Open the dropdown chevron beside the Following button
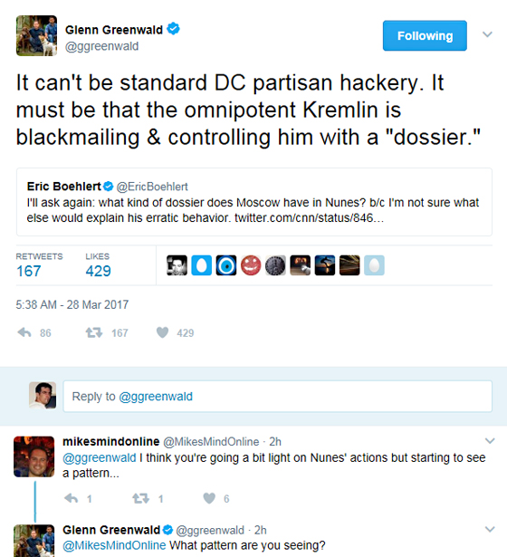 click(487, 34)
